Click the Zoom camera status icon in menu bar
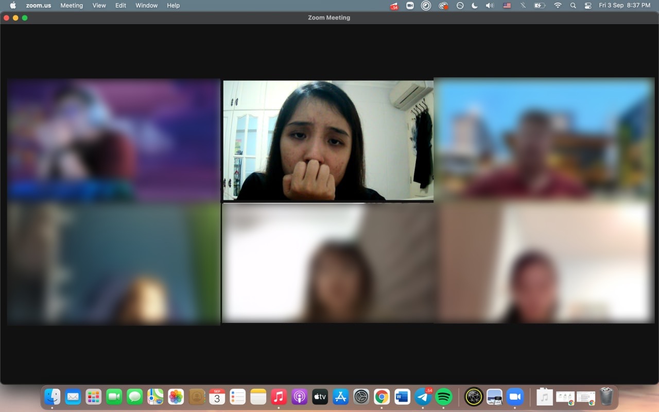The width and height of the screenshot is (659, 412). click(x=410, y=6)
